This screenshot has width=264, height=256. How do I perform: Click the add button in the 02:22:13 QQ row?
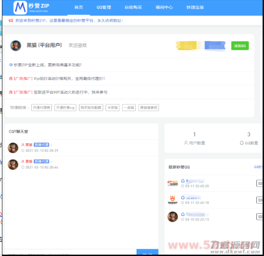click(x=259, y=217)
